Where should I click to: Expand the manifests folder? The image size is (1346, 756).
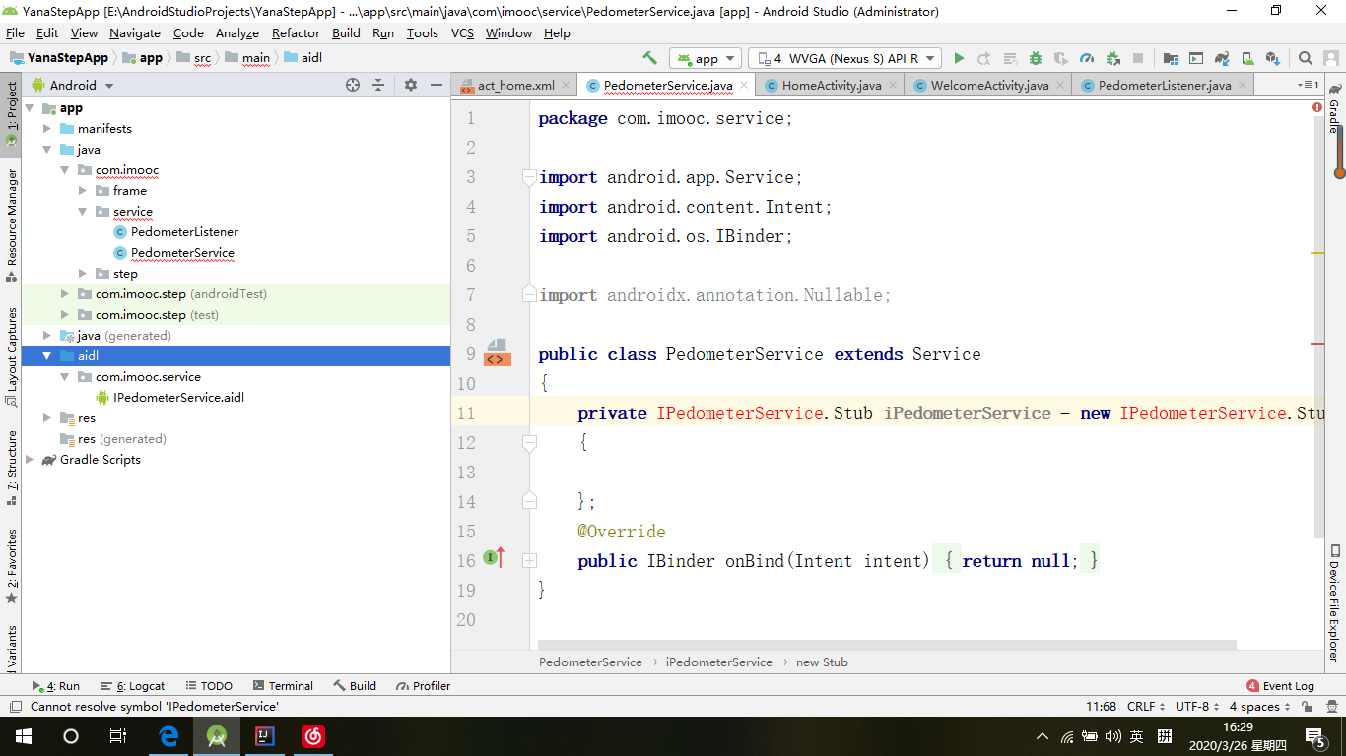(x=47, y=129)
